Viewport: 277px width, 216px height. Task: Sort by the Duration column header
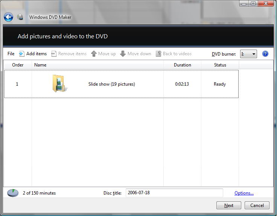pos(182,65)
